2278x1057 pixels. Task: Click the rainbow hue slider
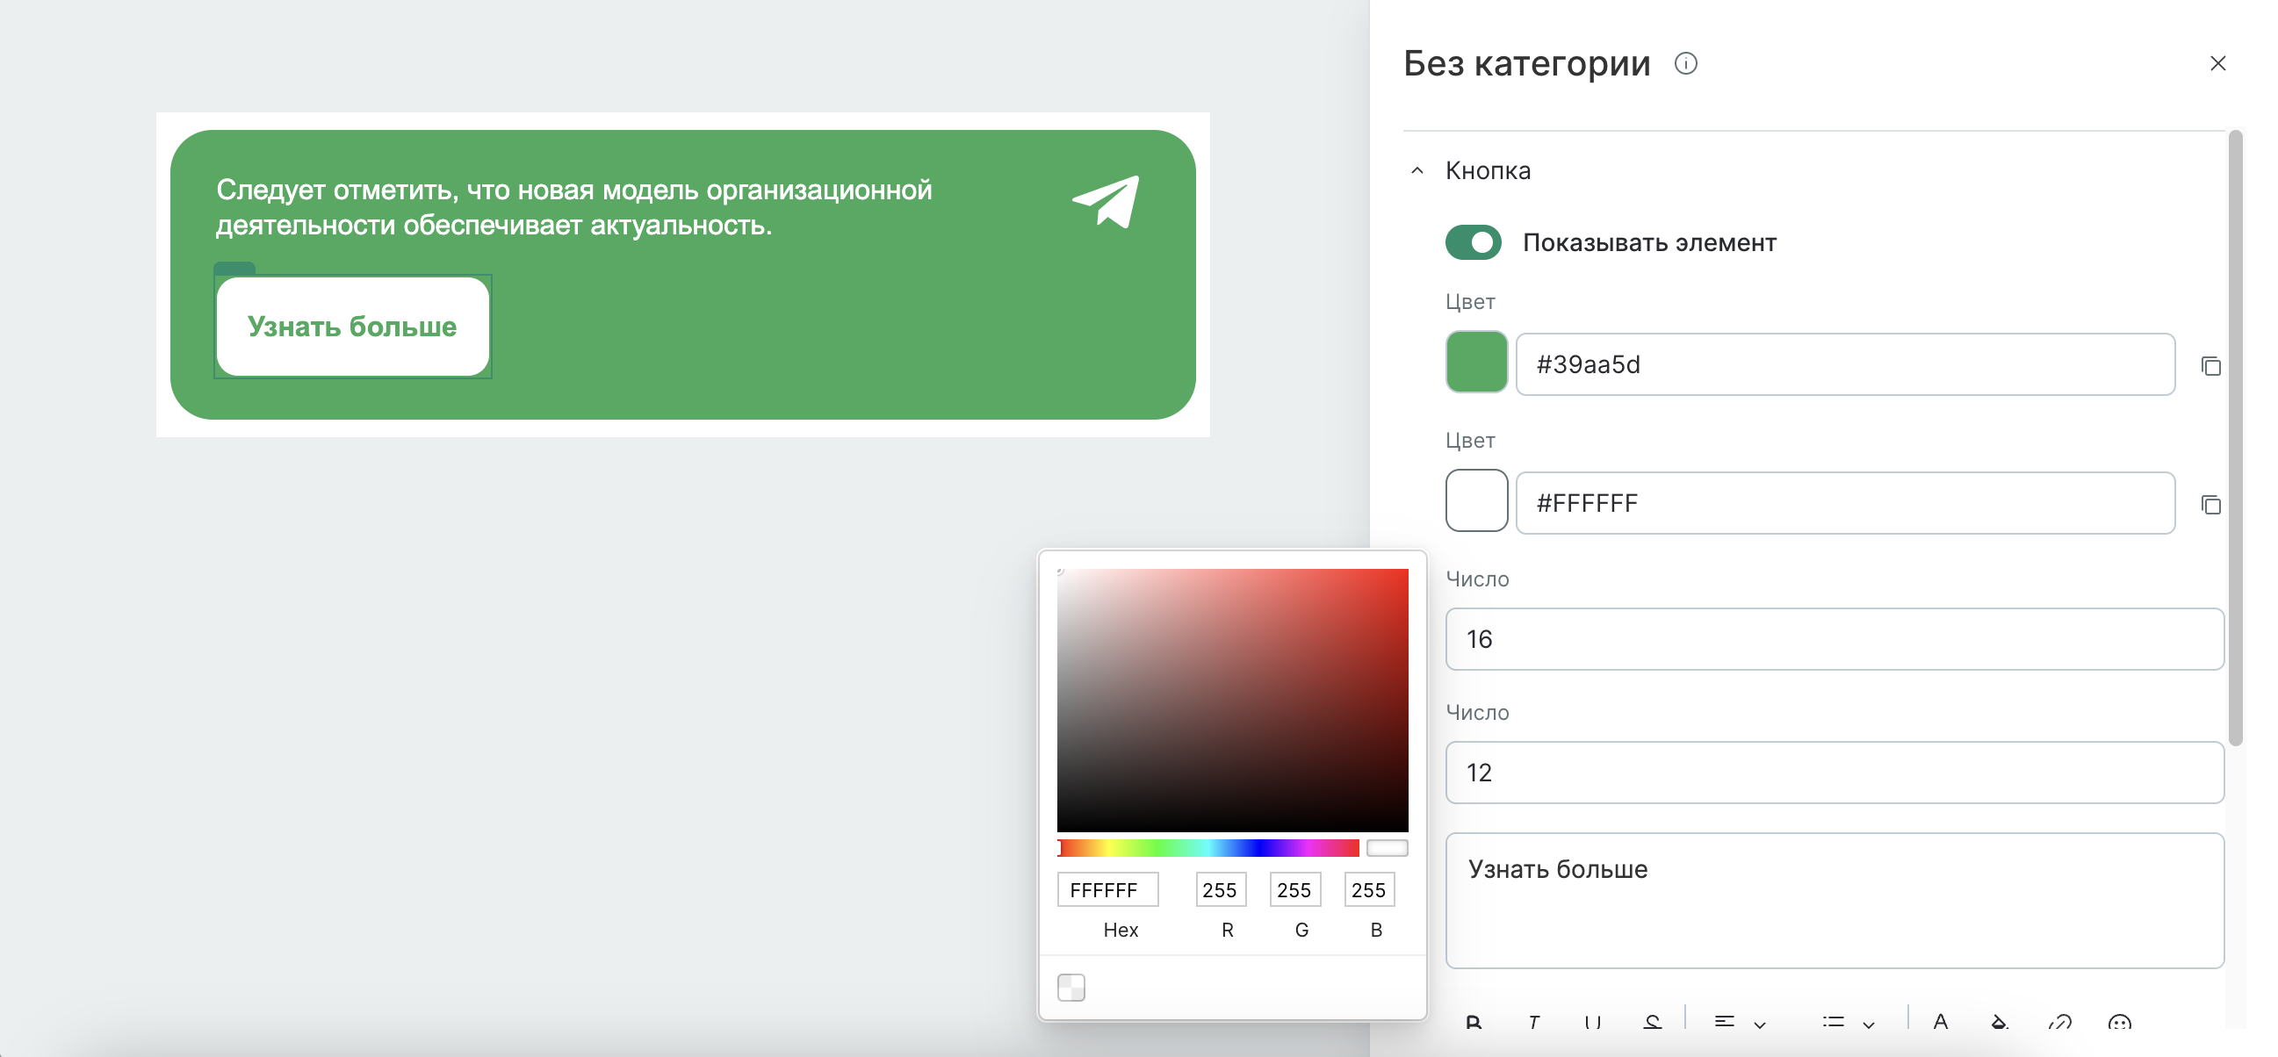pos(1208,848)
